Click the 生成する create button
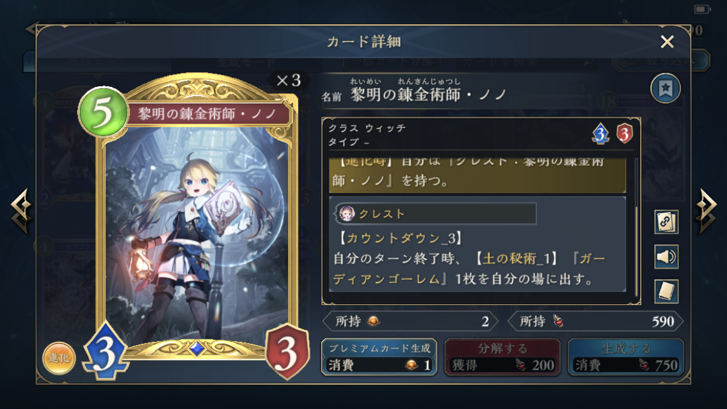Image resolution: width=727 pixels, height=409 pixels. pyautogui.click(x=626, y=357)
